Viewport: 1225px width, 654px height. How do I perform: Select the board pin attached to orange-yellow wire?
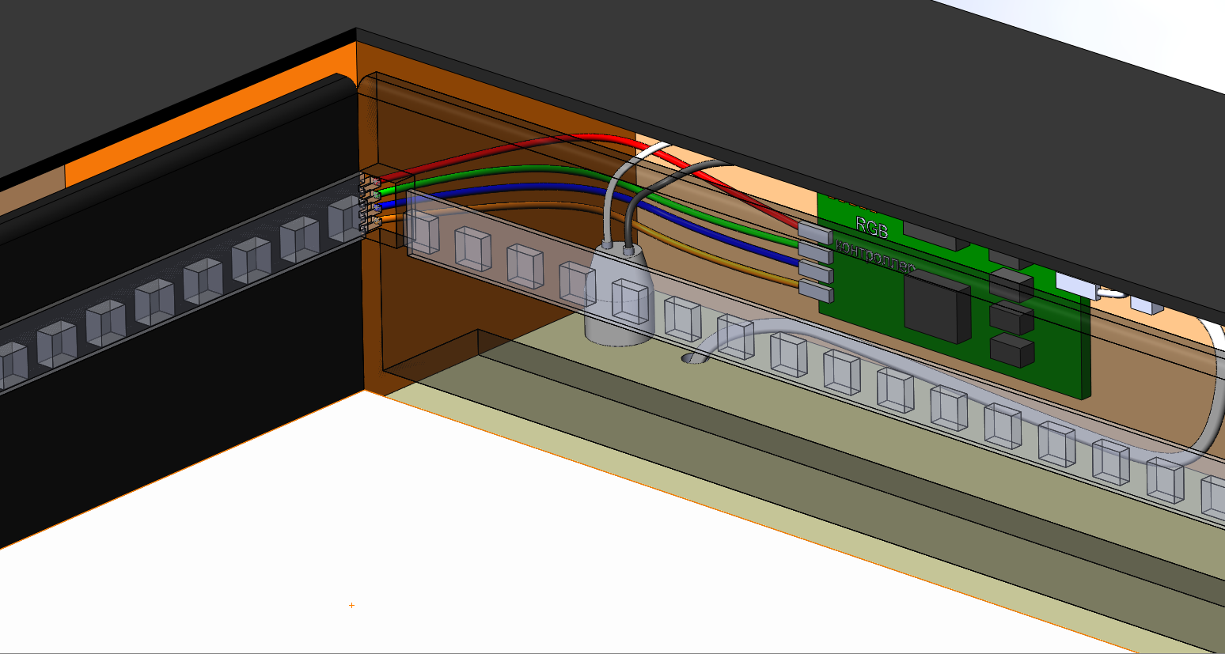(817, 292)
